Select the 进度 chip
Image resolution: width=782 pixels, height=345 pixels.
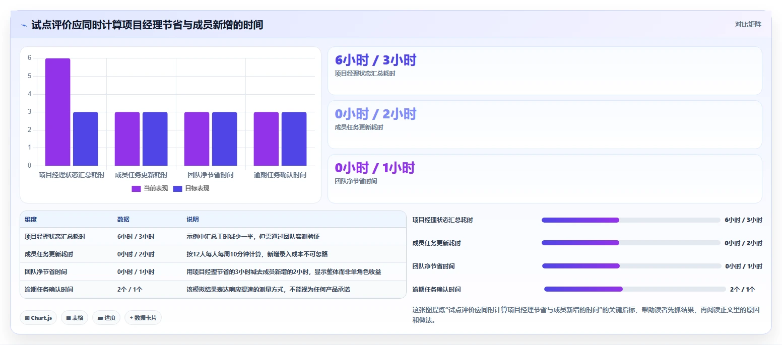coord(106,318)
